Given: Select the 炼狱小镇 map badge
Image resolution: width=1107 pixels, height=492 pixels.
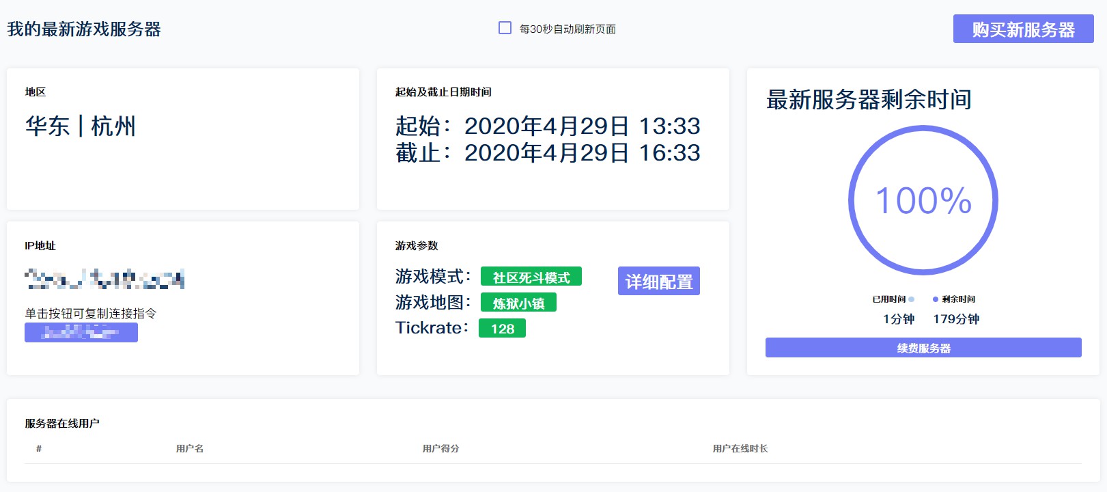Looking at the screenshot, I should (518, 303).
